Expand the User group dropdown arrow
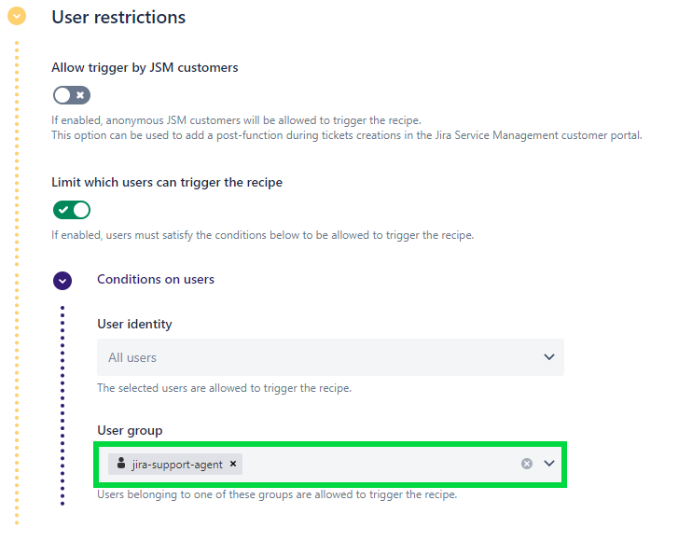The image size is (678, 542). pos(549,464)
